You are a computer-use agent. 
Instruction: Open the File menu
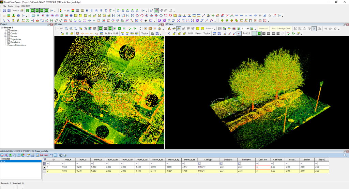point(4,6)
